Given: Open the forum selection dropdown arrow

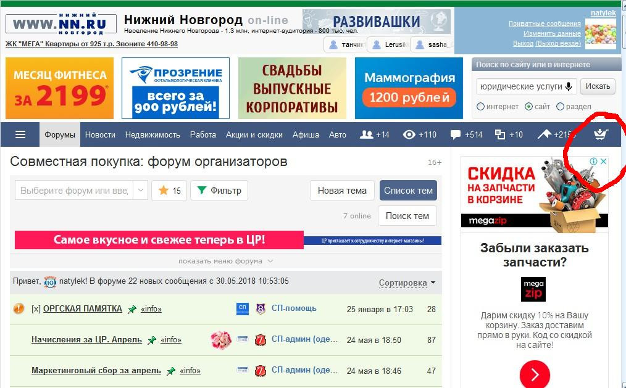Looking at the screenshot, I should click(141, 191).
